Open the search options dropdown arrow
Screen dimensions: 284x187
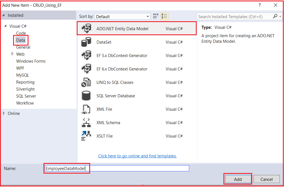tap(280, 16)
